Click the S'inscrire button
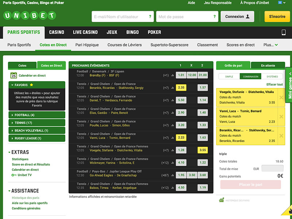The height and width of the screenshot is (219, 292). click(x=277, y=16)
